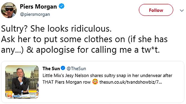Click the 'Sultry? She looks ridiculous.' tweet line
The height and width of the screenshot is (104, 186).
(x=56, y=29)
